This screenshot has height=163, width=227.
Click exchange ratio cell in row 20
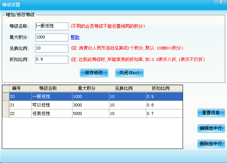[x=128, y=96]
